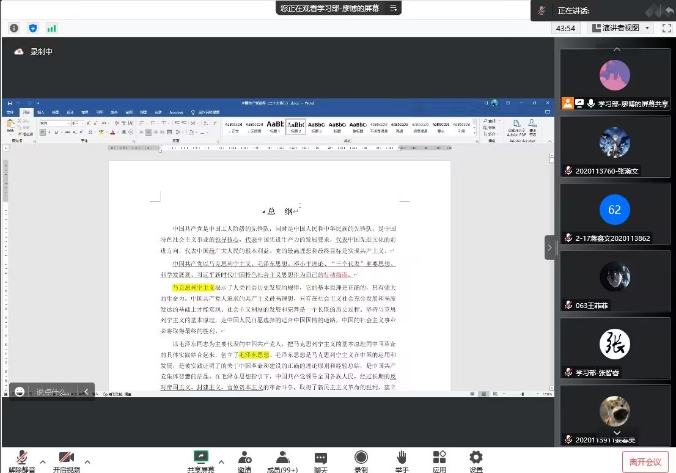
Task: Open the 聊天 chat panel
Action: coord(321,461)
